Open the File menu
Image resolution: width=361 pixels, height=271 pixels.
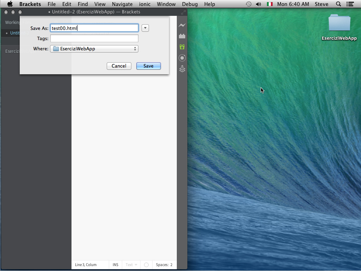click(51, 4)
